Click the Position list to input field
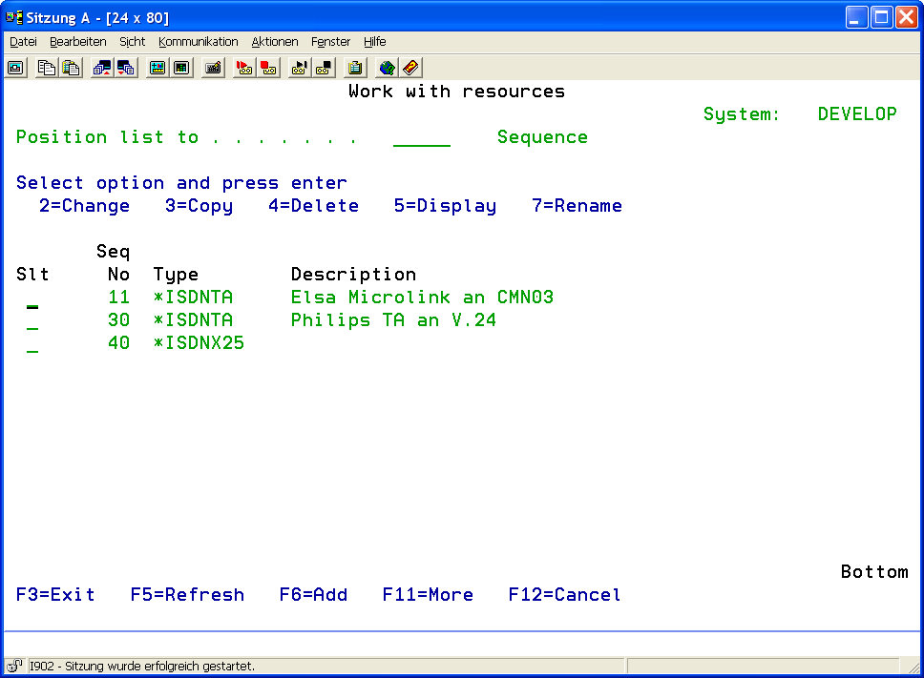Viewport: 924px width, 678px height. click(x=421, y=138)
